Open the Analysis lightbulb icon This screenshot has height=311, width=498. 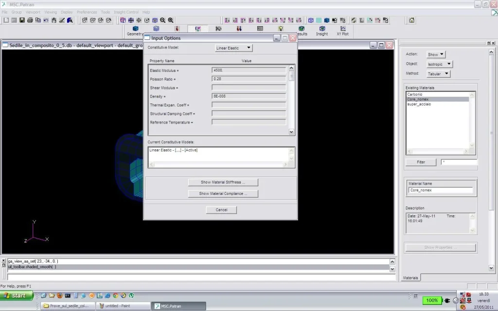(x=281, y=29)
